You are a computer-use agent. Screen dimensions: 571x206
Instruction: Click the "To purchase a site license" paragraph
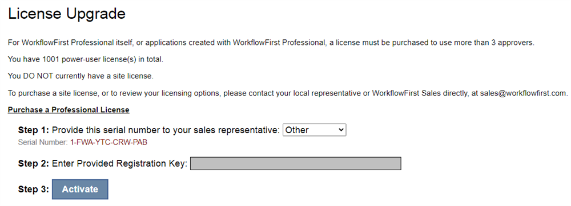click(288, 93)
